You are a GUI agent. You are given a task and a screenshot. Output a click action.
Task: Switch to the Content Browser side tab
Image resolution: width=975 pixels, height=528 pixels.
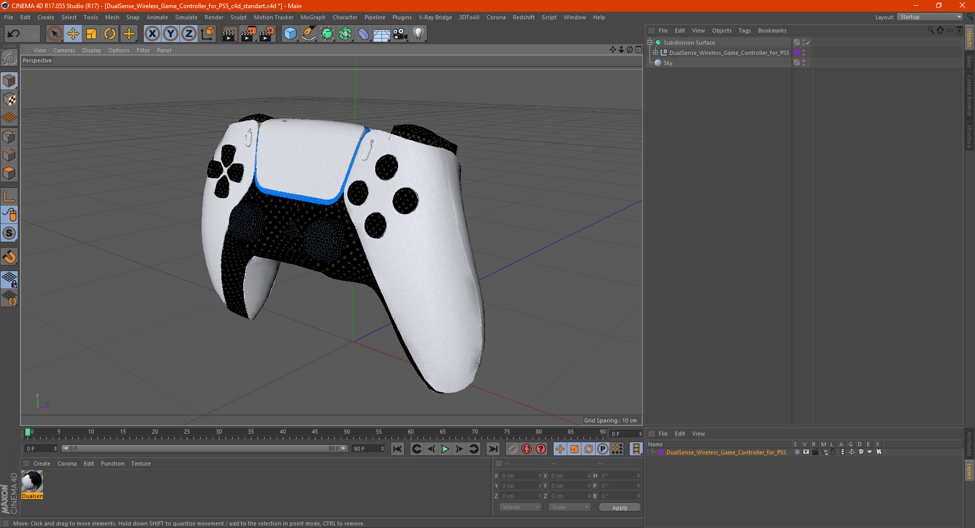[969, 95]
